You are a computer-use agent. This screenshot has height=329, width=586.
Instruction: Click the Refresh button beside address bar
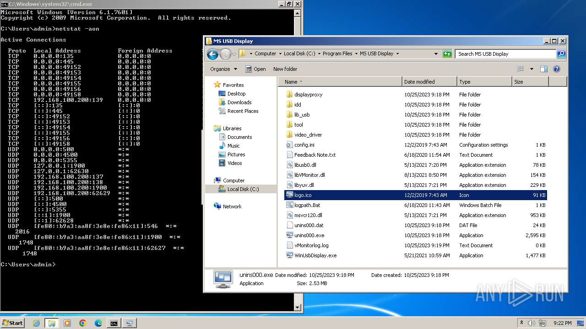point(447,54)
